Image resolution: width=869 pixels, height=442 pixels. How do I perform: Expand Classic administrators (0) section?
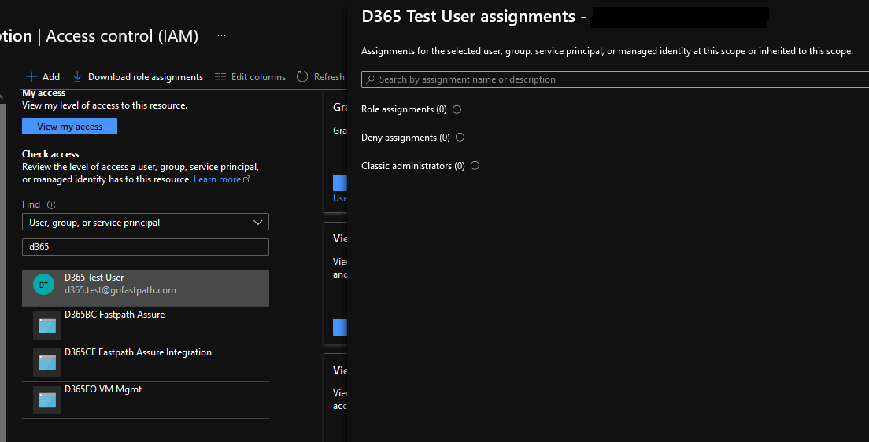coord(413,166)
